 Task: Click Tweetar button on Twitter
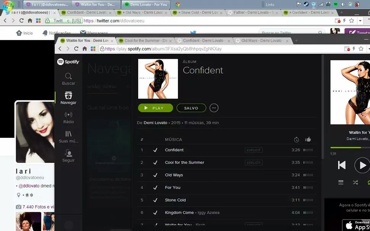tap(357, 32)
